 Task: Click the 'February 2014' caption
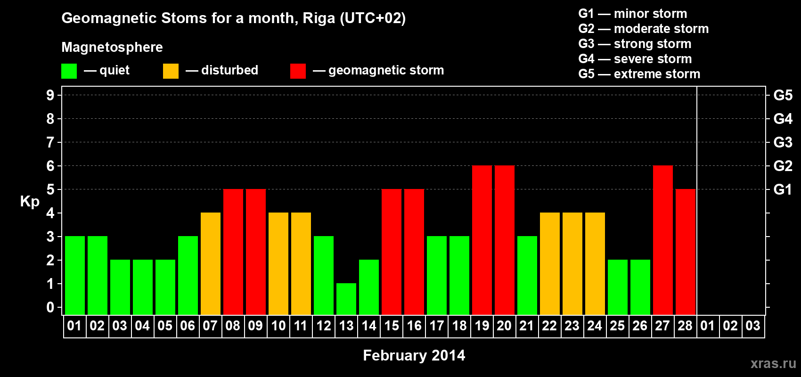coord(414,355)
